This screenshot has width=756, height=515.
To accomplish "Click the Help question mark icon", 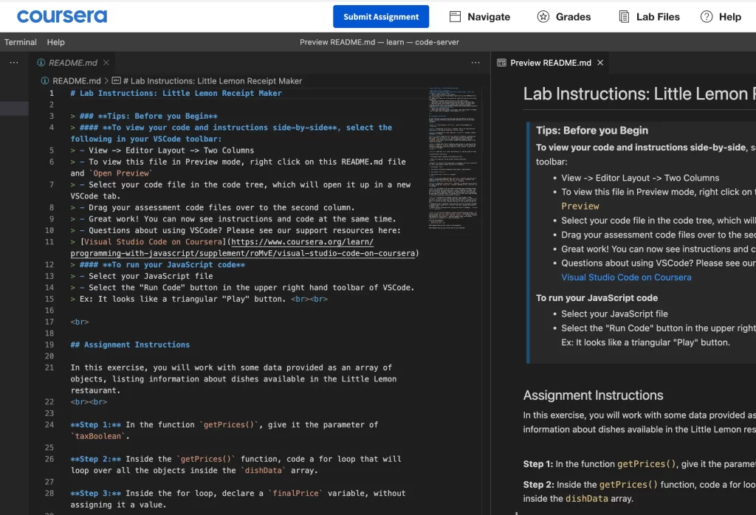I will click(x=707, y=16).
